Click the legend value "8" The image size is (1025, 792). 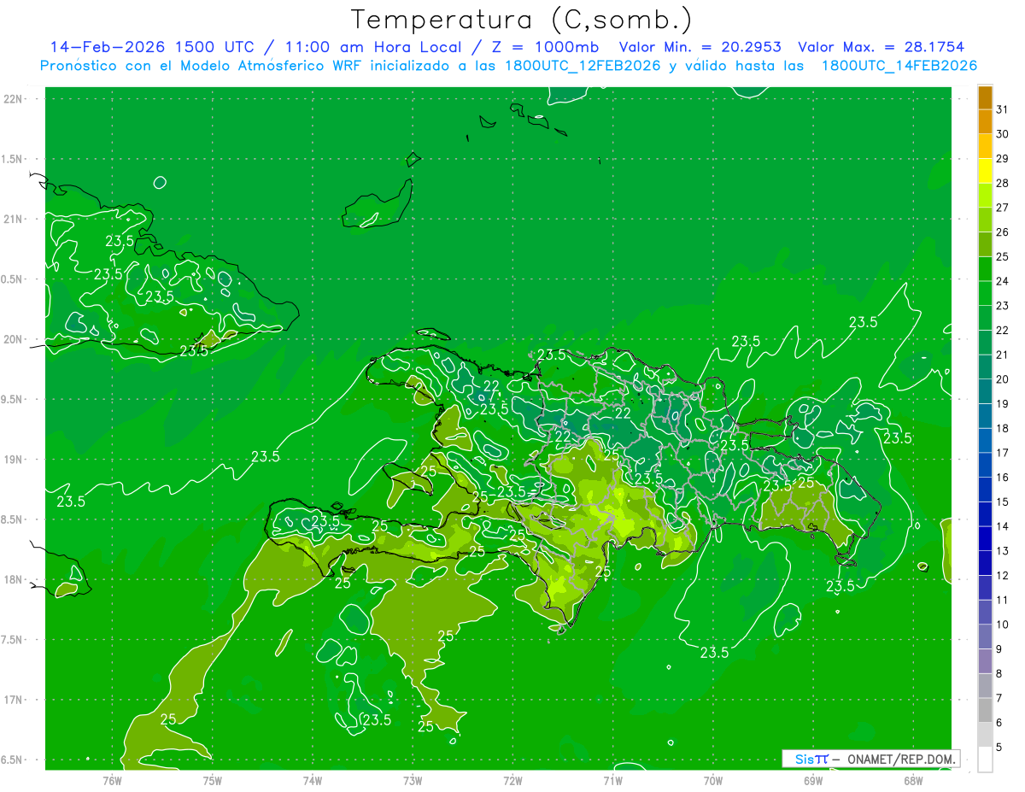pyautogui.click(x=999, y=673)
